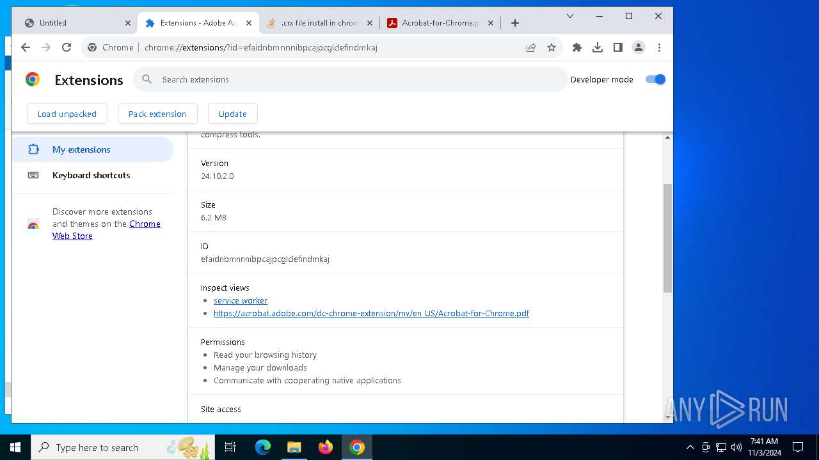819x460 pixels.
Task: Click the Search extensions field
Action: (x=351, y=79)
